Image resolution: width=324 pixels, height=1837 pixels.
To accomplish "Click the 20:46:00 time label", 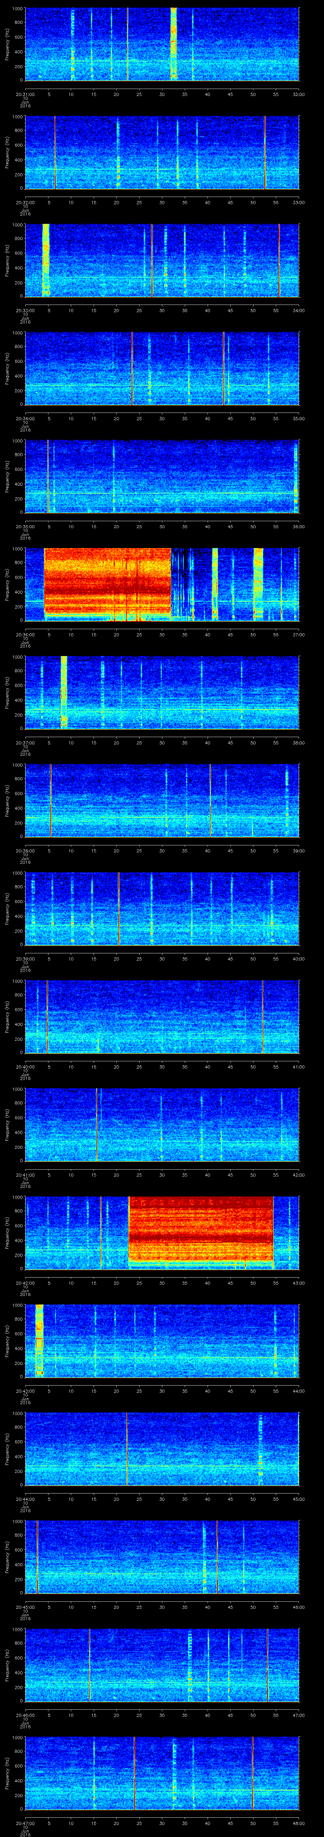I will 25,1714.
